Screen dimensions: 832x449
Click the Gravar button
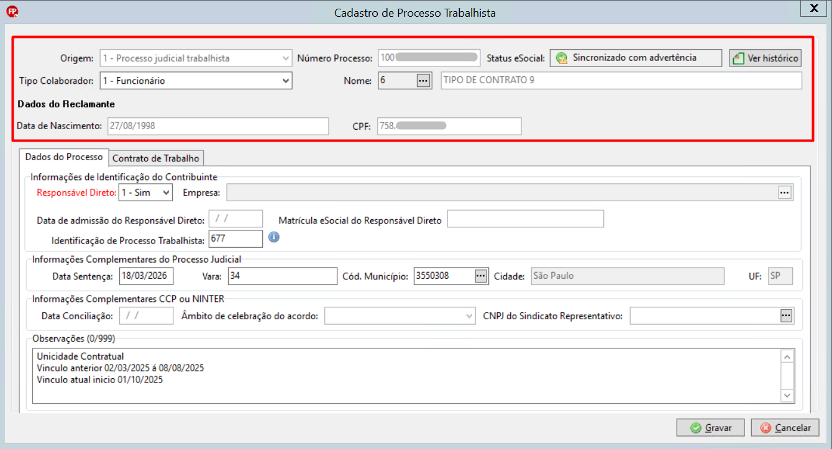coord(710,427)
